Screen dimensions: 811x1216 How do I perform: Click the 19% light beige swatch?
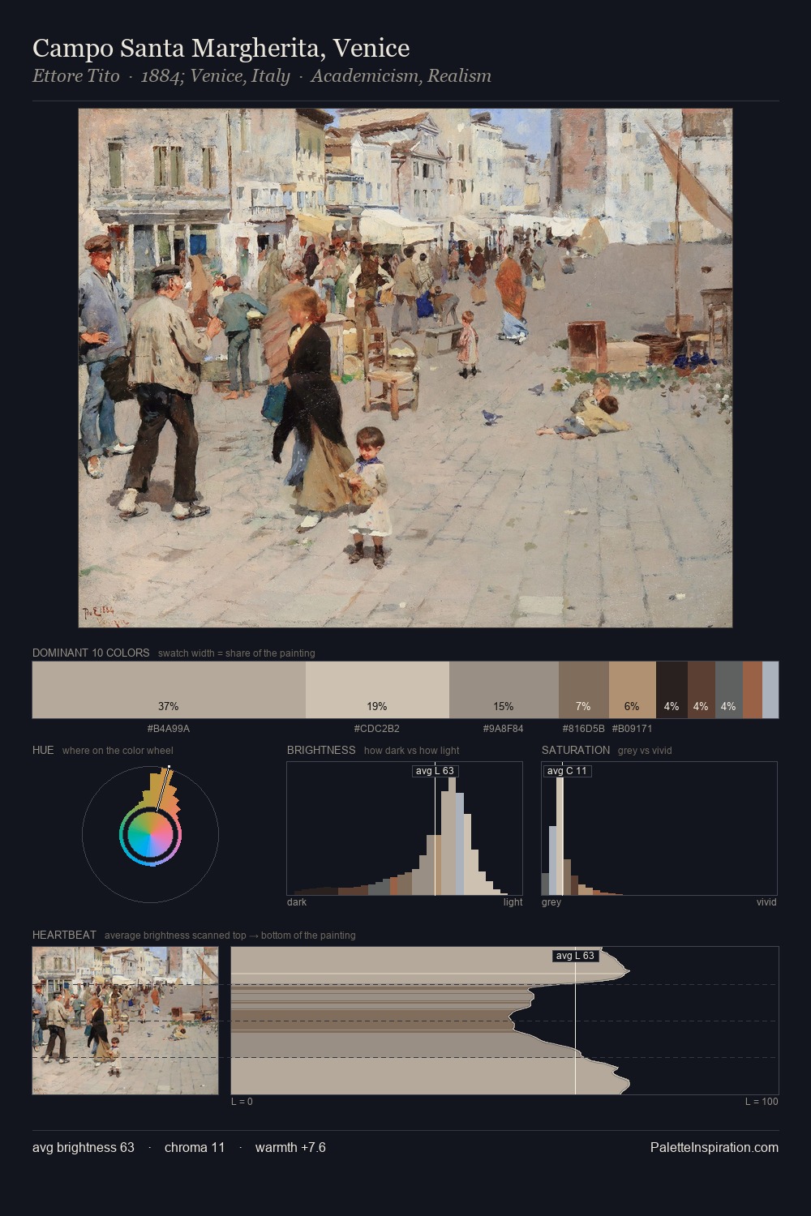click(x=377, y=690)
